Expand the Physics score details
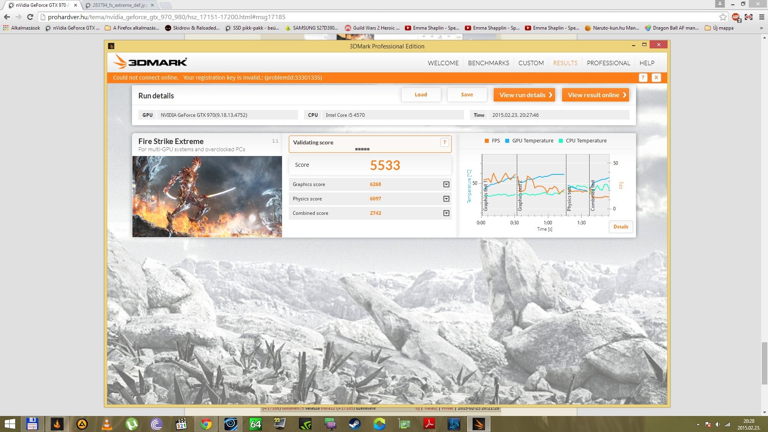Image resolution: width=768 pixels, height=432 pixels. point(446,199)
